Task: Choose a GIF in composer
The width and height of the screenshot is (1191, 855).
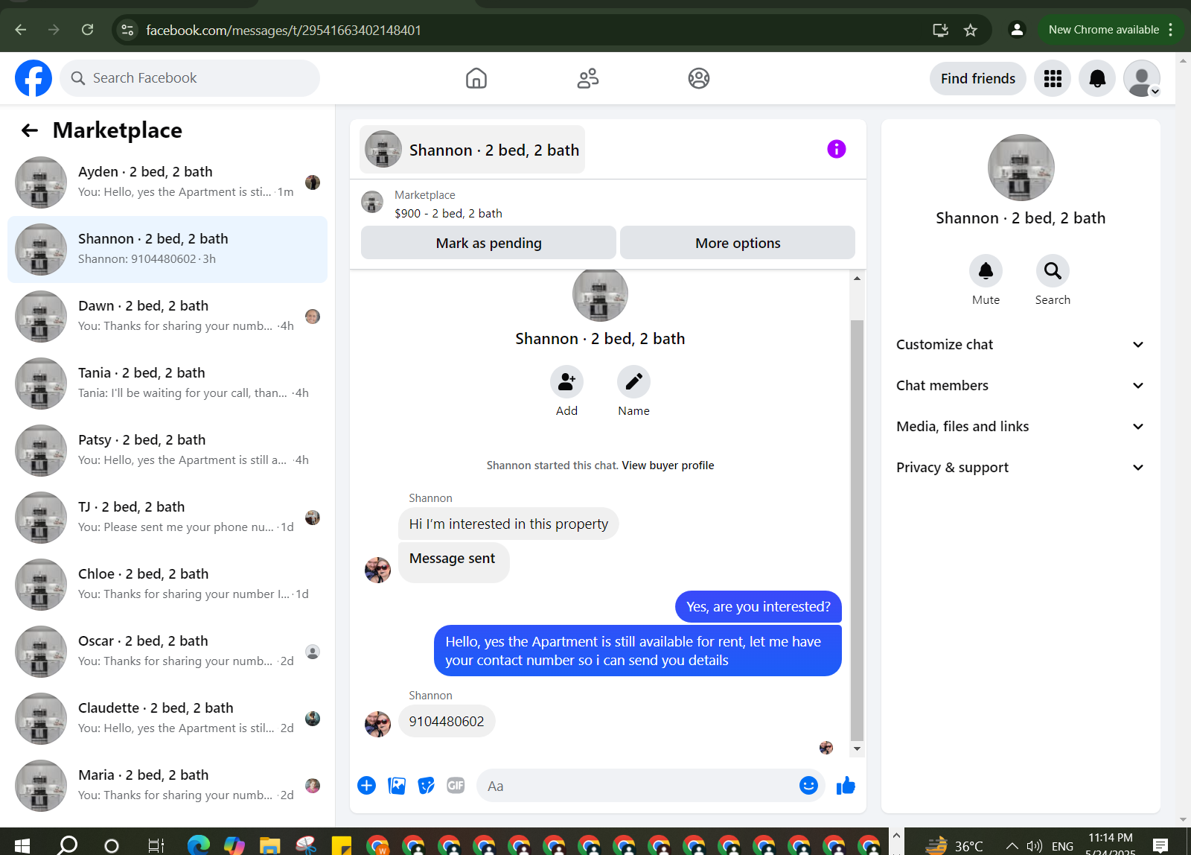Action: coord(456,786)
